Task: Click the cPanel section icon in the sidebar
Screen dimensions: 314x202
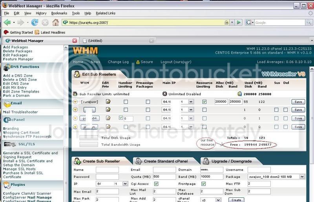Action: [x=7, y=120]
